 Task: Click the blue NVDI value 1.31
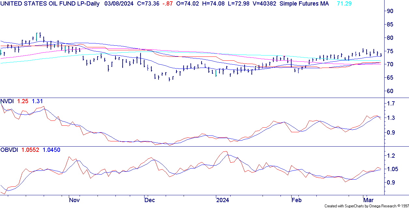click(x=37, y=101)
